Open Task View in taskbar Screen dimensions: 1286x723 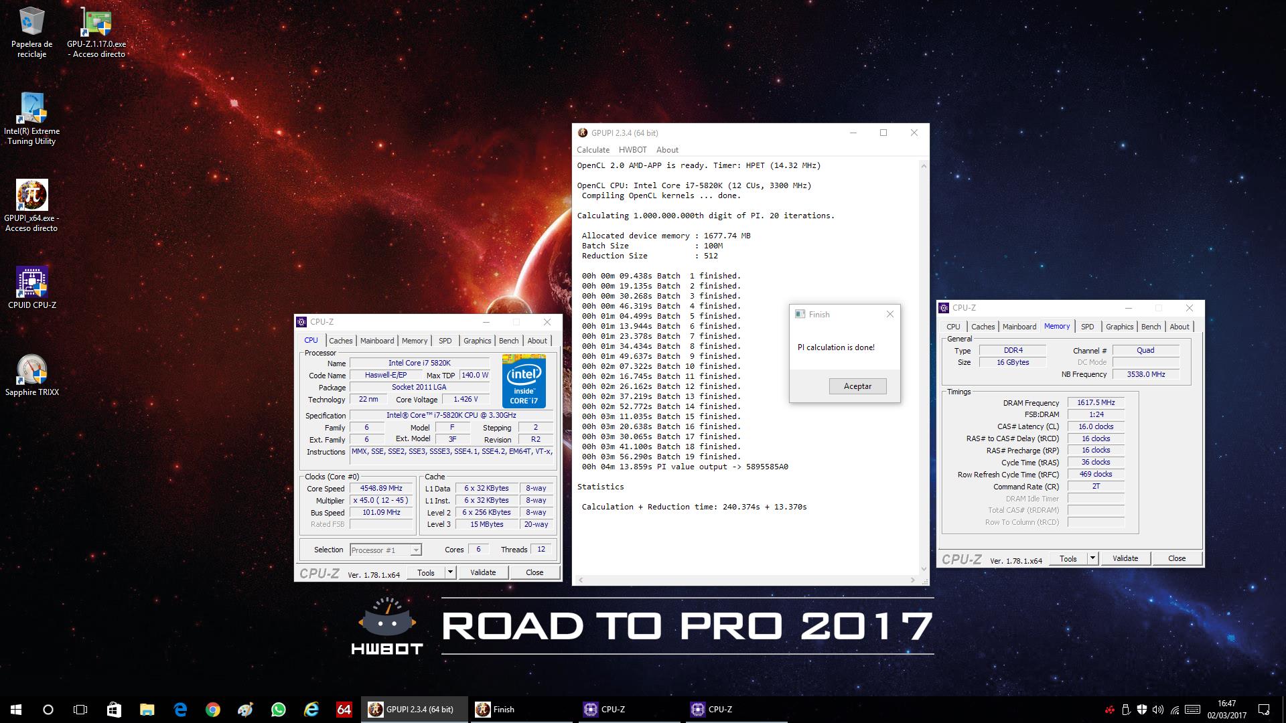pos(80,710)
